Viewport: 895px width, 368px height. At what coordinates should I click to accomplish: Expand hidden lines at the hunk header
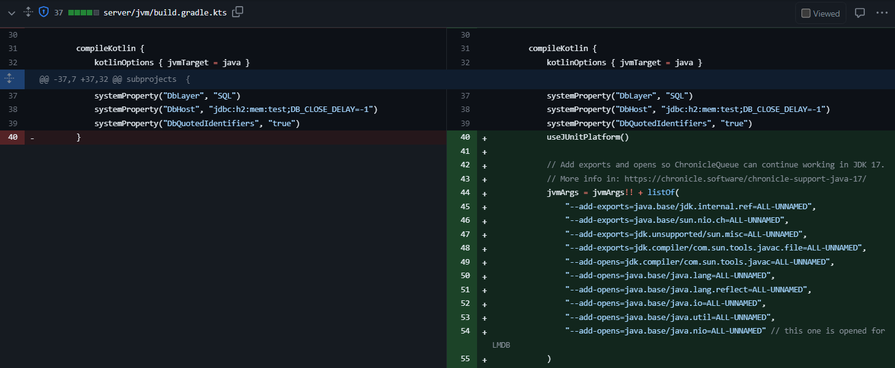[9, 79]
